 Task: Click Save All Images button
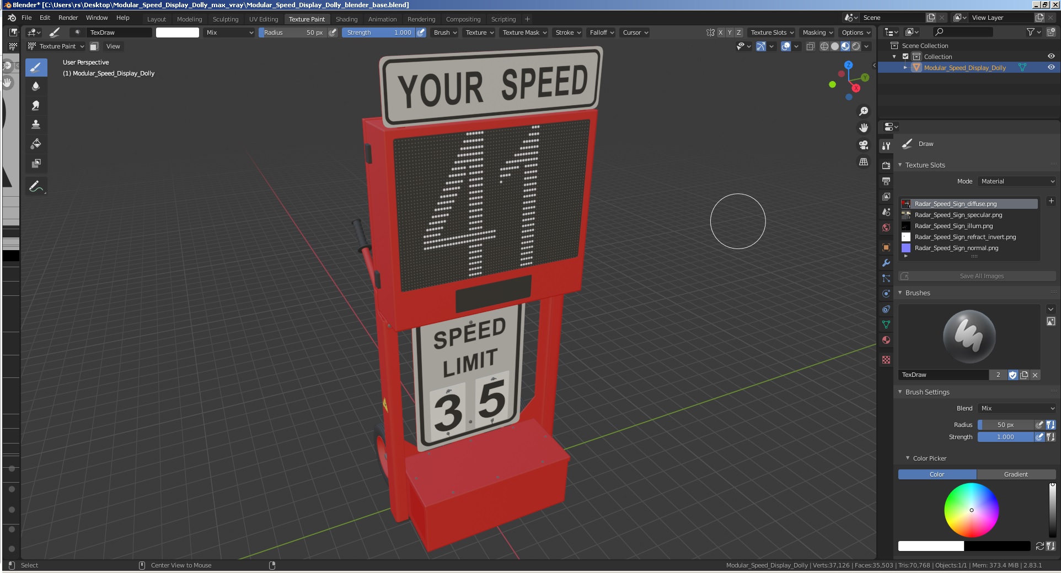pyautogui.click(x=977, y=276)
